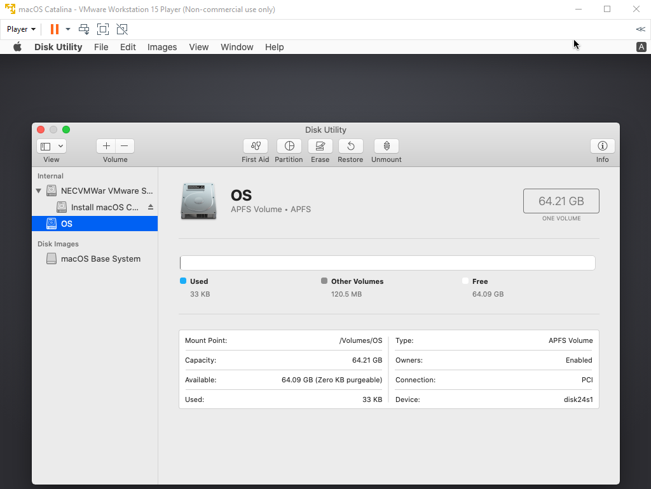Click the Owners Enabled value
Viewport: 651px width, 489px height.
(579, 360)
